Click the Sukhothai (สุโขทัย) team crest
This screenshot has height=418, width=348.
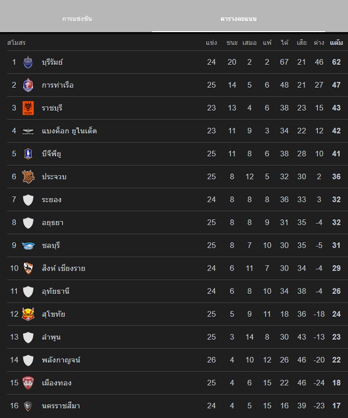tap(28, 314)
